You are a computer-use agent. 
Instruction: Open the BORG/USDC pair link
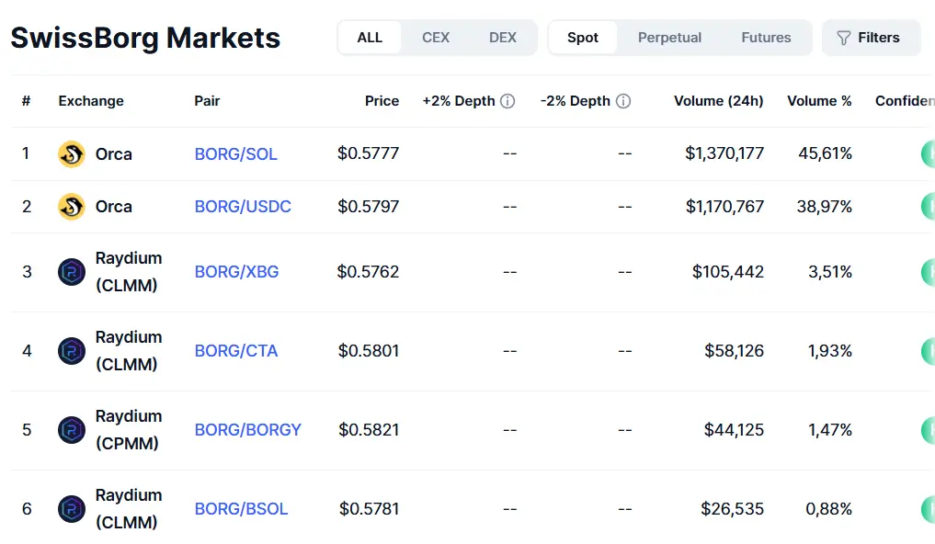click(243, 207)
